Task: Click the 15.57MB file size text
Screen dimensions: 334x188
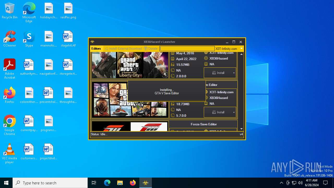Action: (183, 64)
